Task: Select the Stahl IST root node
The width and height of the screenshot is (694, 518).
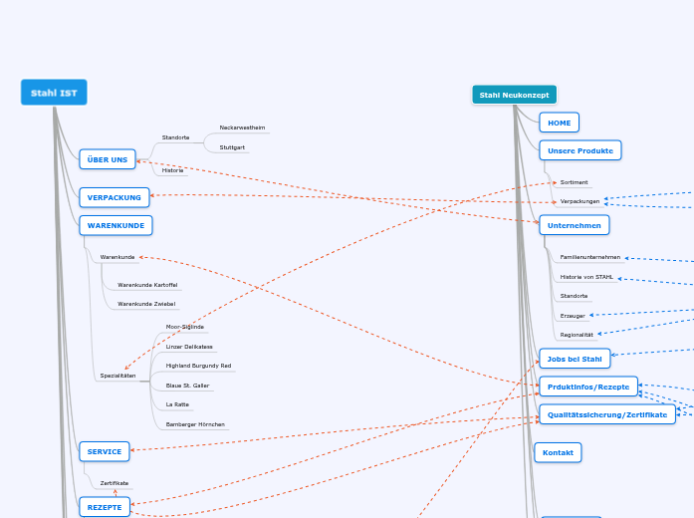Action: 54,93
